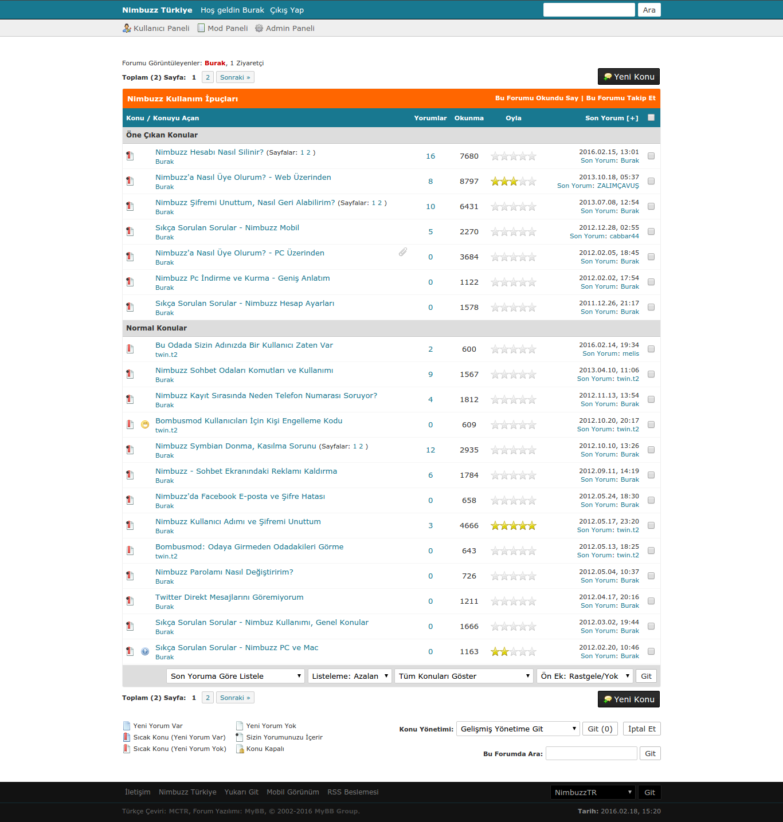Click the Admin Paneli gear icon
Screen dimensions: 783x822
point(259,28)
